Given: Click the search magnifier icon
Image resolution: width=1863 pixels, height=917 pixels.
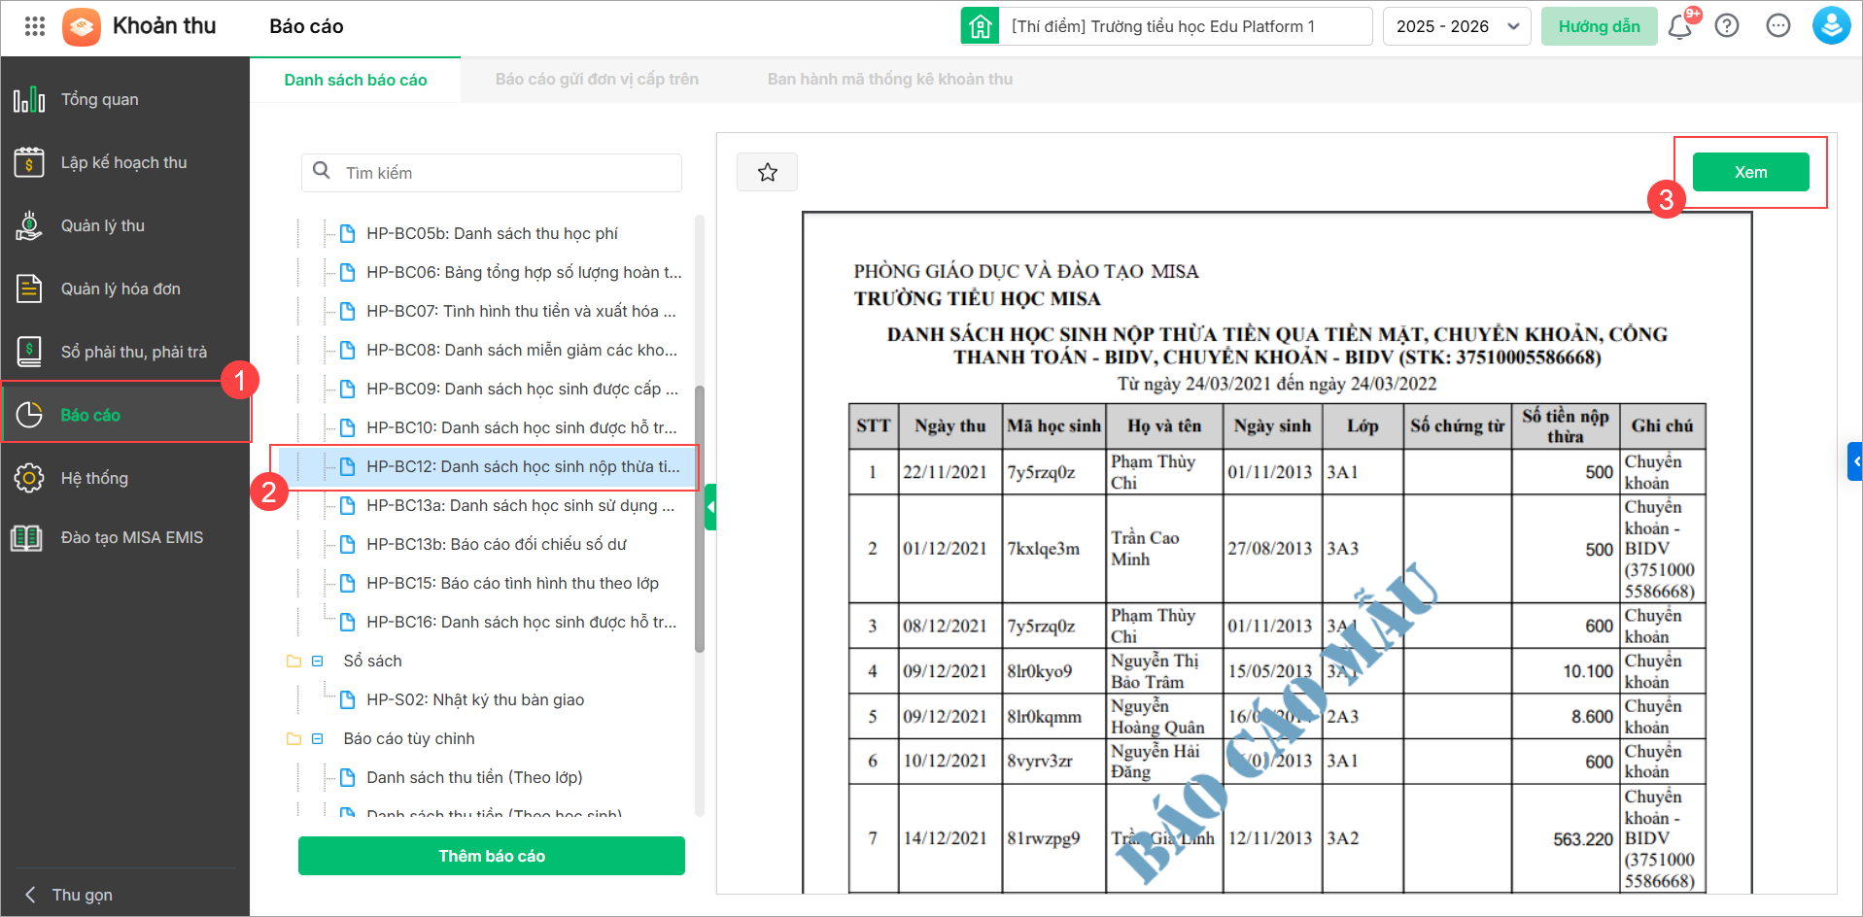Looking at the screenshot, I should pos(322,172).
